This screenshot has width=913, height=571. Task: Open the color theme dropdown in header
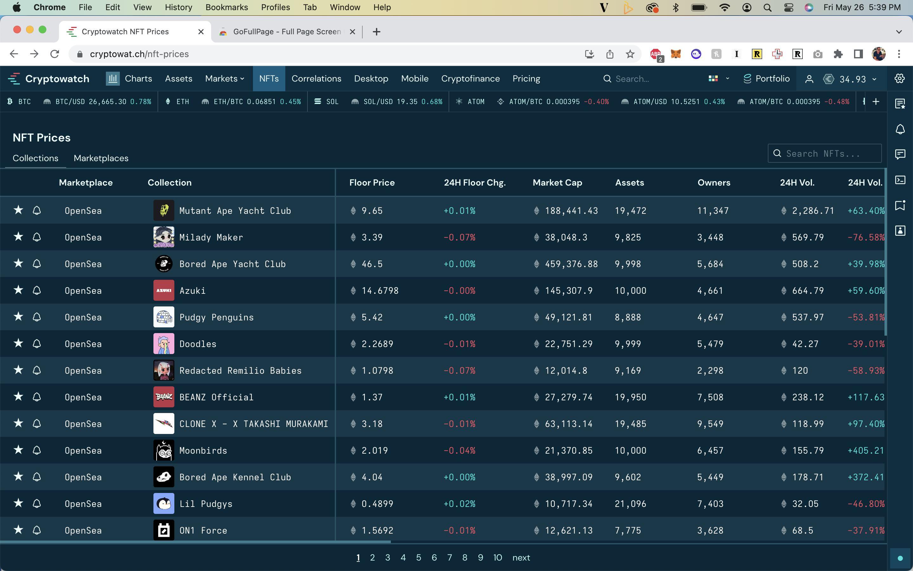coord(718,79)
